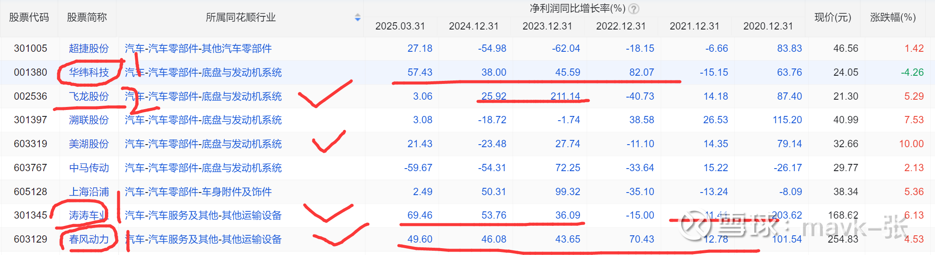The image size is (935, 255).
Task: Open the 春风动力 stock link
Action: point(89,239)
